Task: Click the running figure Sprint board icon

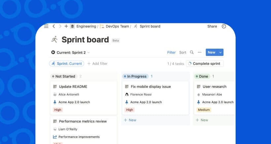Action: pyautogui.click(x=54, y=40)
